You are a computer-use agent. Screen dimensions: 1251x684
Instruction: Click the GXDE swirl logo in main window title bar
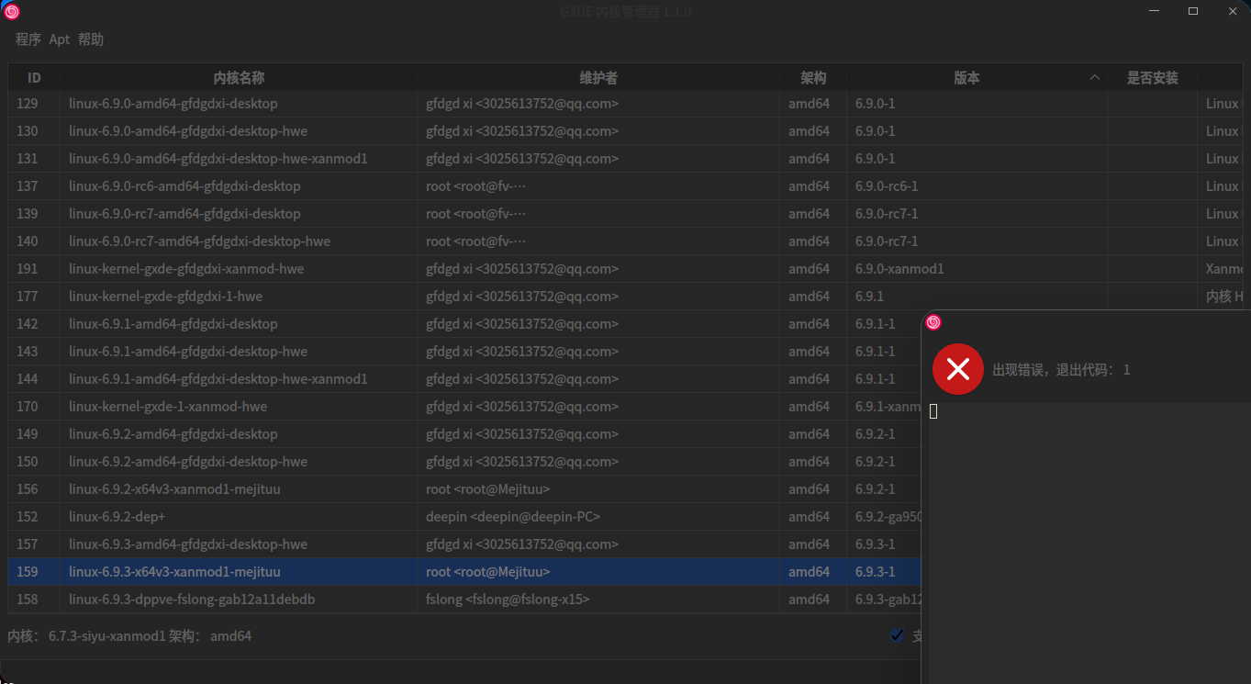(12, 12)
